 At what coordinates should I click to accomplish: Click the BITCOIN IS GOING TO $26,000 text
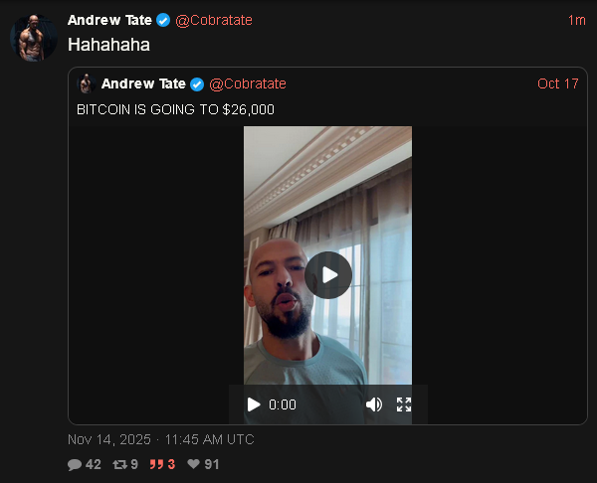click(x=175, y=109)
